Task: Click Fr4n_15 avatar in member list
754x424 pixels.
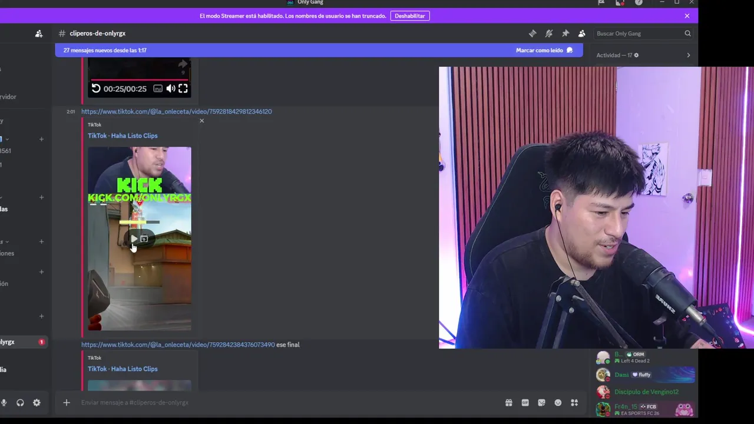Action: click(x=603, y=409)
